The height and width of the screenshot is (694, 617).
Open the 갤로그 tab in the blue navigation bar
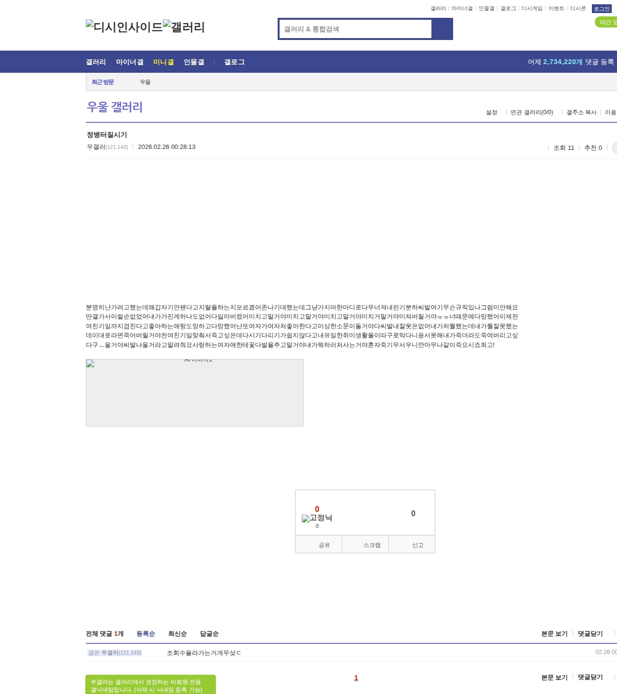coord(234,62)
